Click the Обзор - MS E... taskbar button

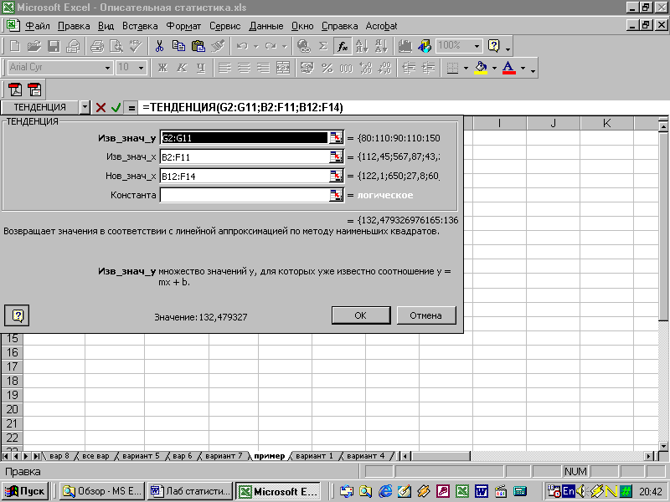click(102, 491)
